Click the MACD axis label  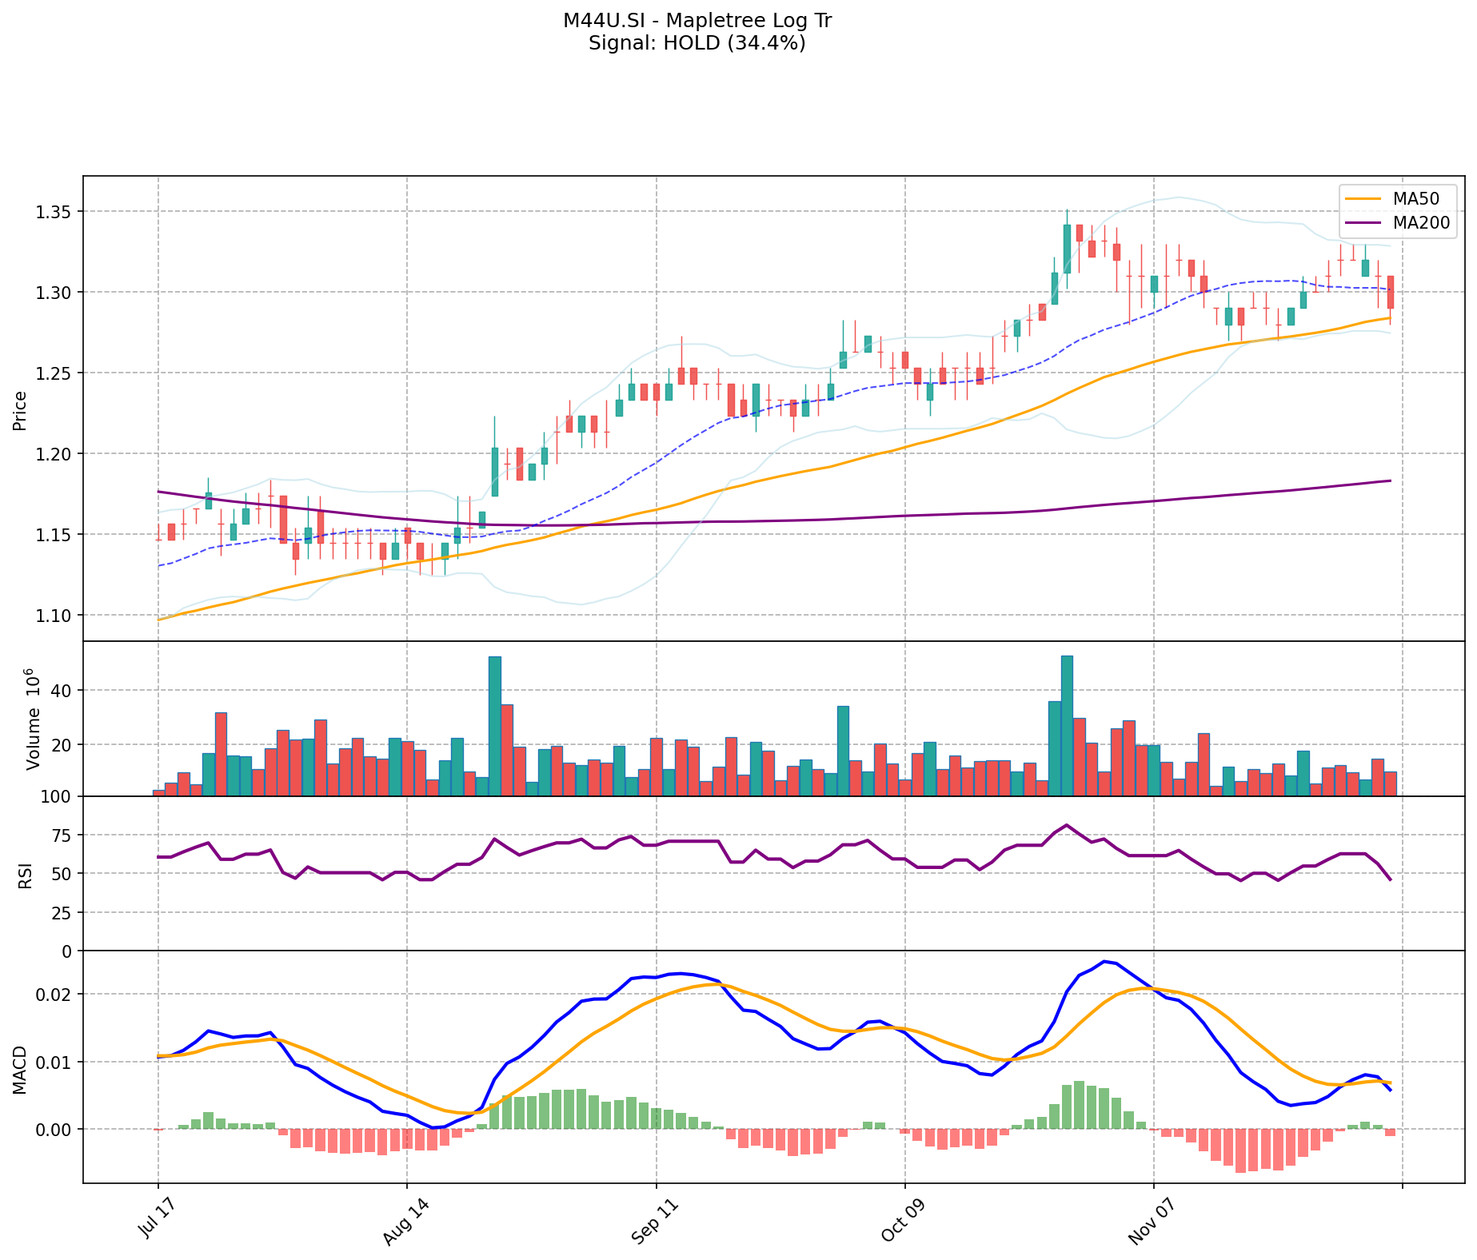20,1070
